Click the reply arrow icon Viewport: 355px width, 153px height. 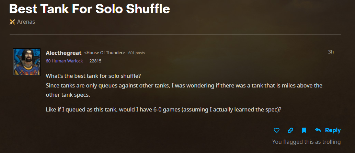pyautogui.click(x=318, y=130)
